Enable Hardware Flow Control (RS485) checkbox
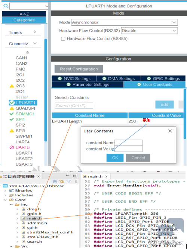This screenshot has height=249, width=187. (63, 39)
